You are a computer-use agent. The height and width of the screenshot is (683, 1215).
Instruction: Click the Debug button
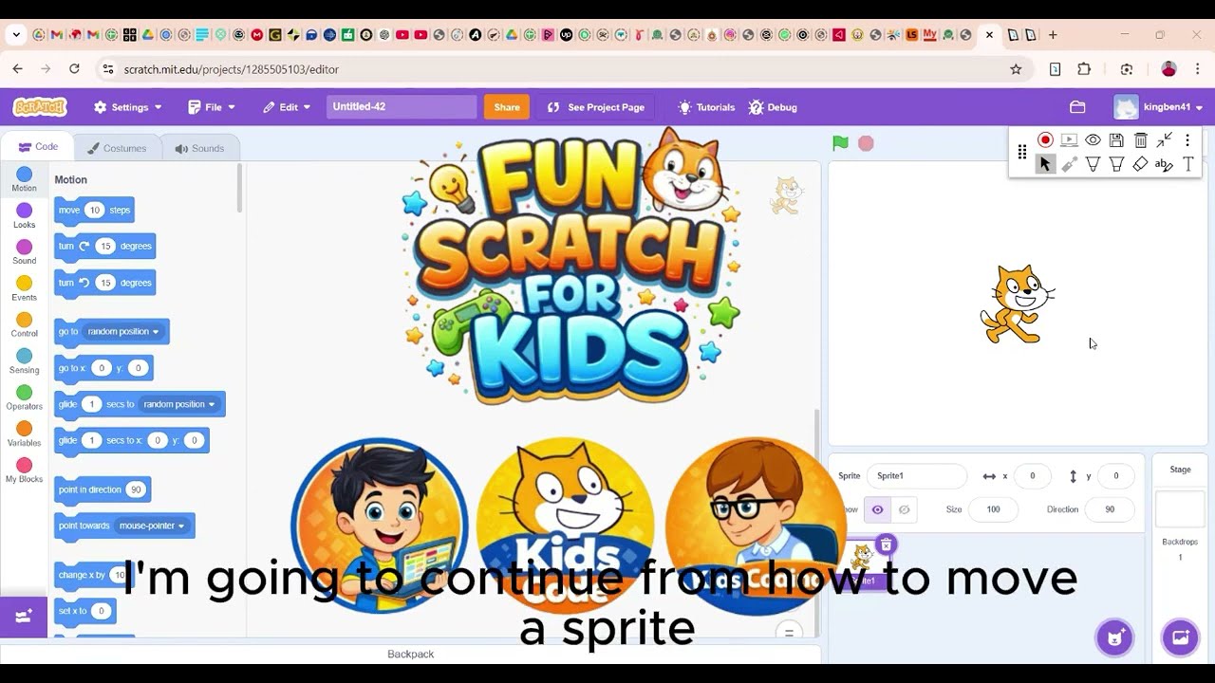click(x=773, y=107)
